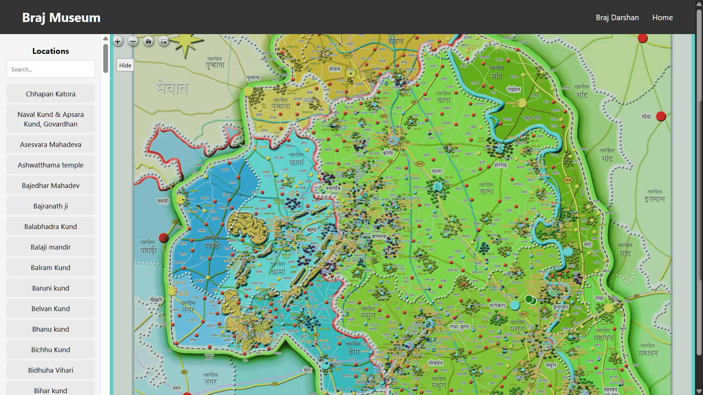Pick Bhanu kund location
The height and width of the screenshot is (395, 703).
pos(51,329)
